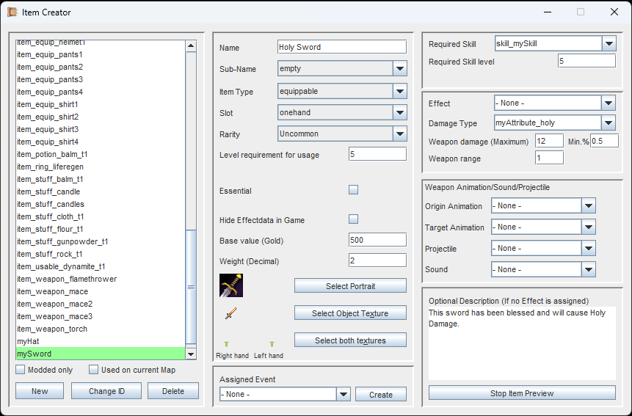Enable the Essential checkbox
This screenshot has height=416, width=632.
[353, 190]
